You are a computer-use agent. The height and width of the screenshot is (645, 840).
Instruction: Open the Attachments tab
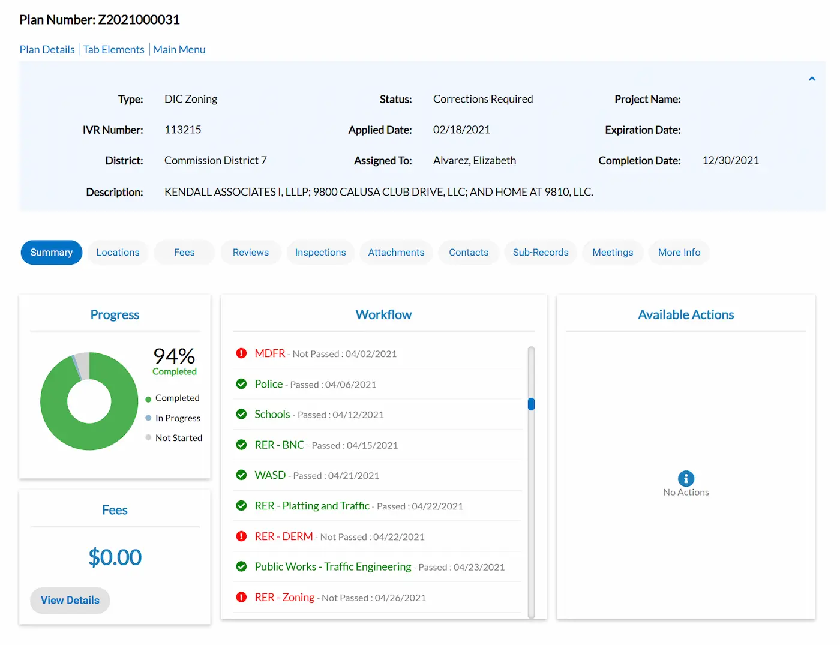tap(396, 253)
